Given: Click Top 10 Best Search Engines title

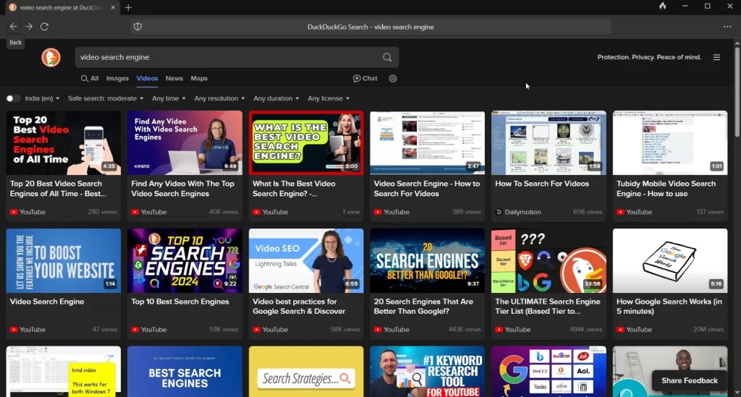Looking at the screenshot, I should click(179, 301).
